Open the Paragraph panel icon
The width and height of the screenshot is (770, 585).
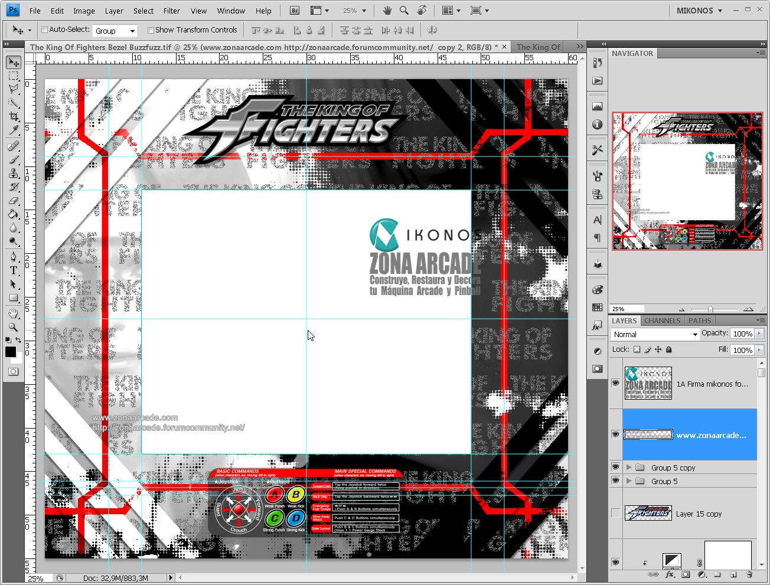597,238
